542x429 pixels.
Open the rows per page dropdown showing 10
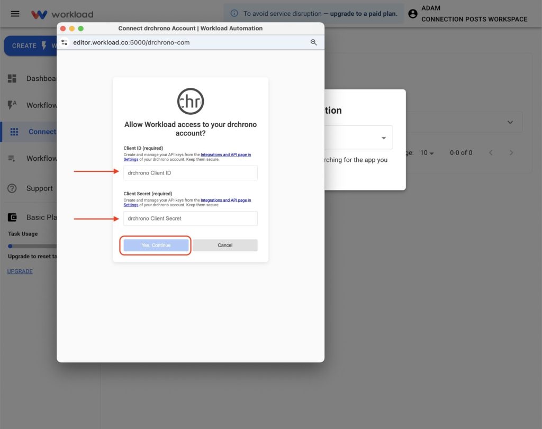[427, 153]
